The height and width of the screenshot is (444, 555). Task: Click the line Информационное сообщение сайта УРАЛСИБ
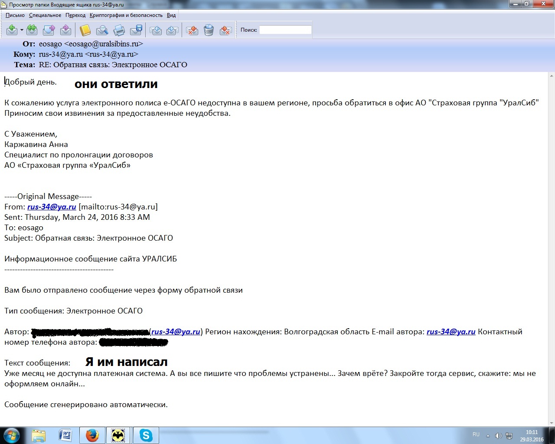pyautogui.click(x=91, y=259)
